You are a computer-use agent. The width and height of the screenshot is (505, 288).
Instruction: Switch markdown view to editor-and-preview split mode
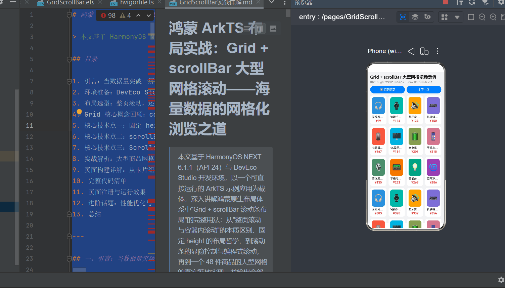pos(261,29)
